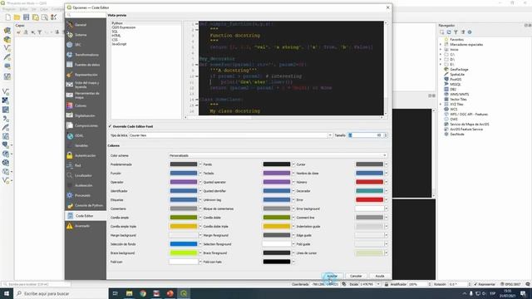532x299 pixels.
Task: Click refresh icon in Navegador panel
Action: (x=449, y=32)
